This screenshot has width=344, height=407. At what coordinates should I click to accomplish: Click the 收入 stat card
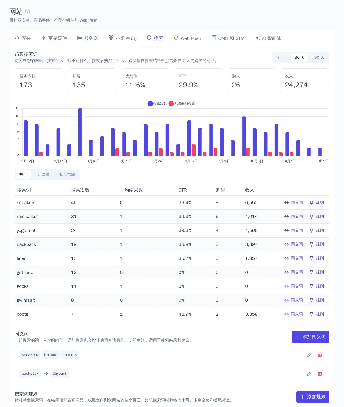[304, 81]
